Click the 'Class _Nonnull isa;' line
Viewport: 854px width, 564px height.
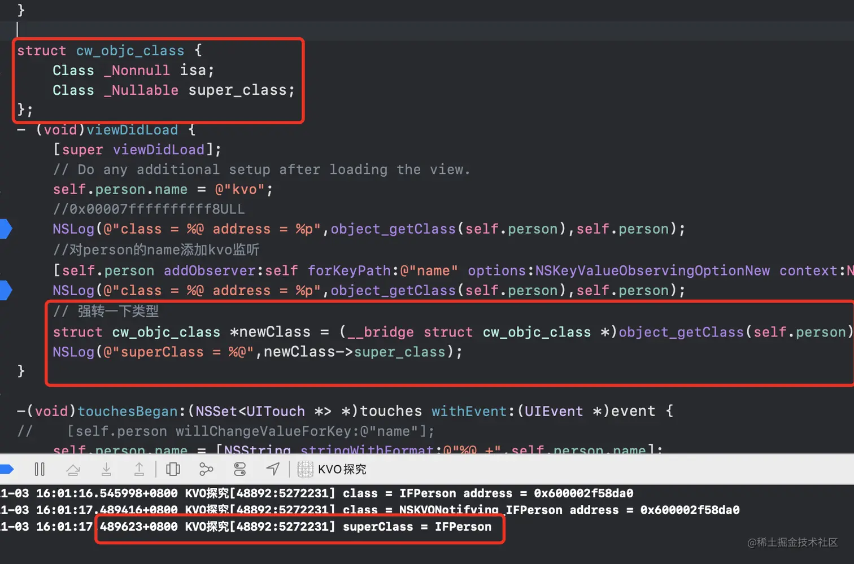133,71
